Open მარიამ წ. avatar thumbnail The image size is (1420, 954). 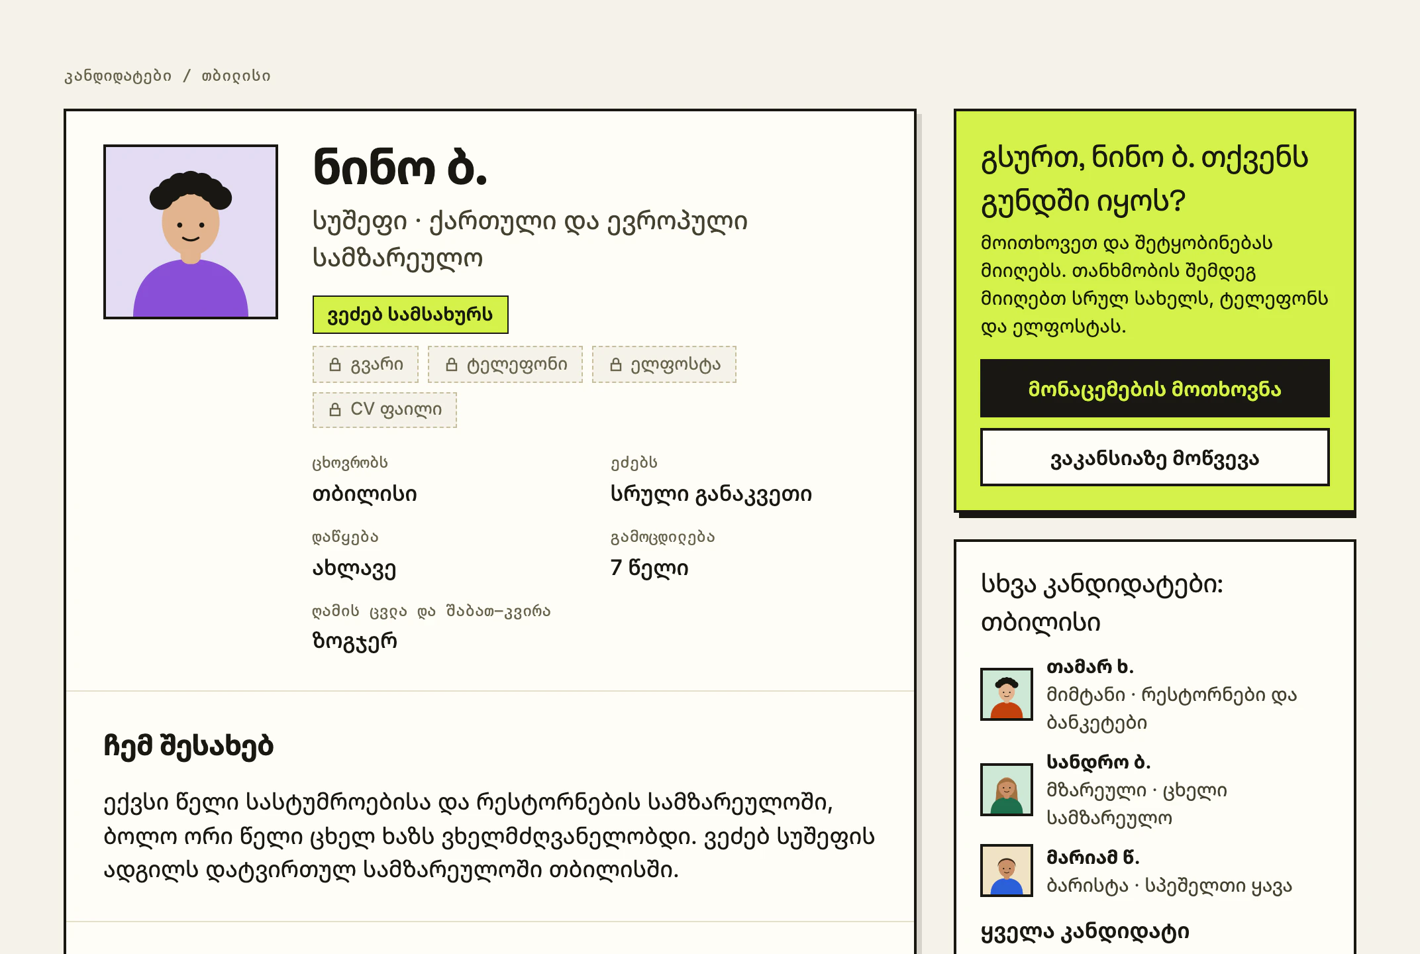point(1007,871)
